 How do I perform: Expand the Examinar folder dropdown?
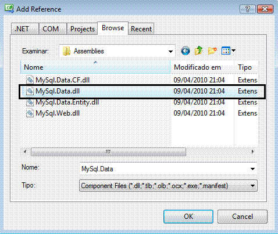click(170, 51)
